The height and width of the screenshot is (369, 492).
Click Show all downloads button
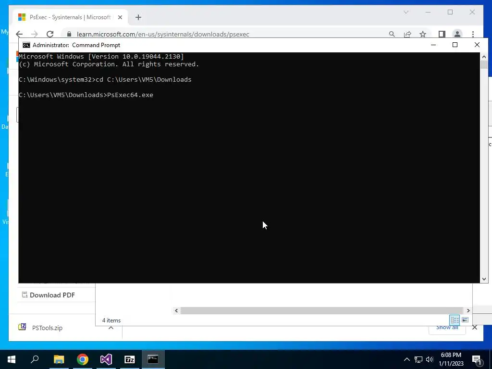click(x=447, y=328)
